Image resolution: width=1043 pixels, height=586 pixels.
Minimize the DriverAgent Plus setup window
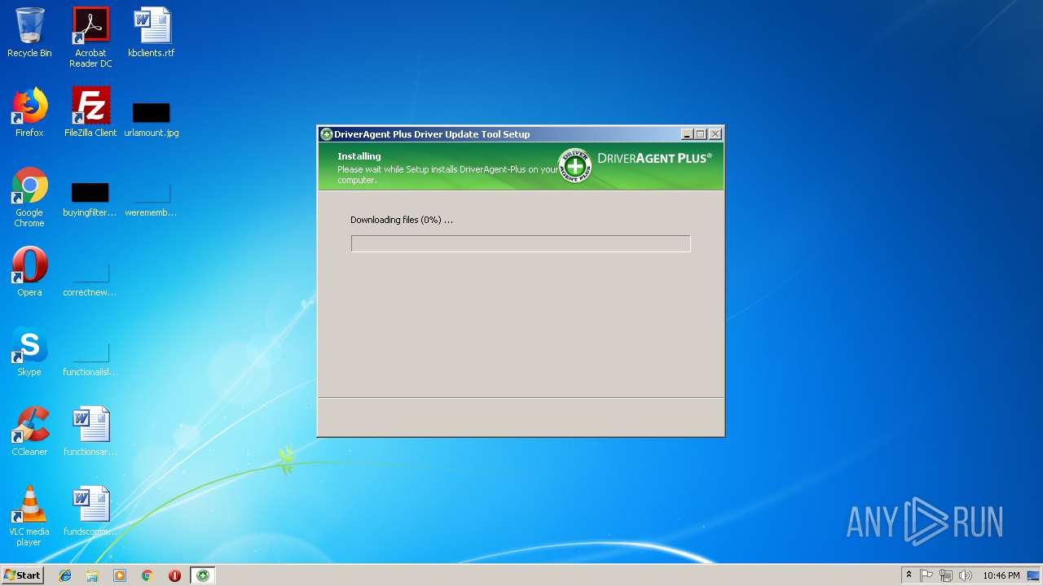point(687,134)
